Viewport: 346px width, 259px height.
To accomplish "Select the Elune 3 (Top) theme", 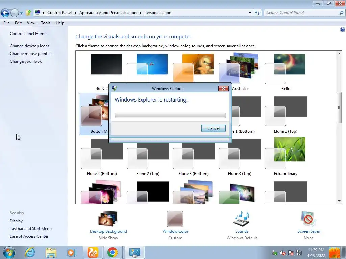I will tap(240, 157).
